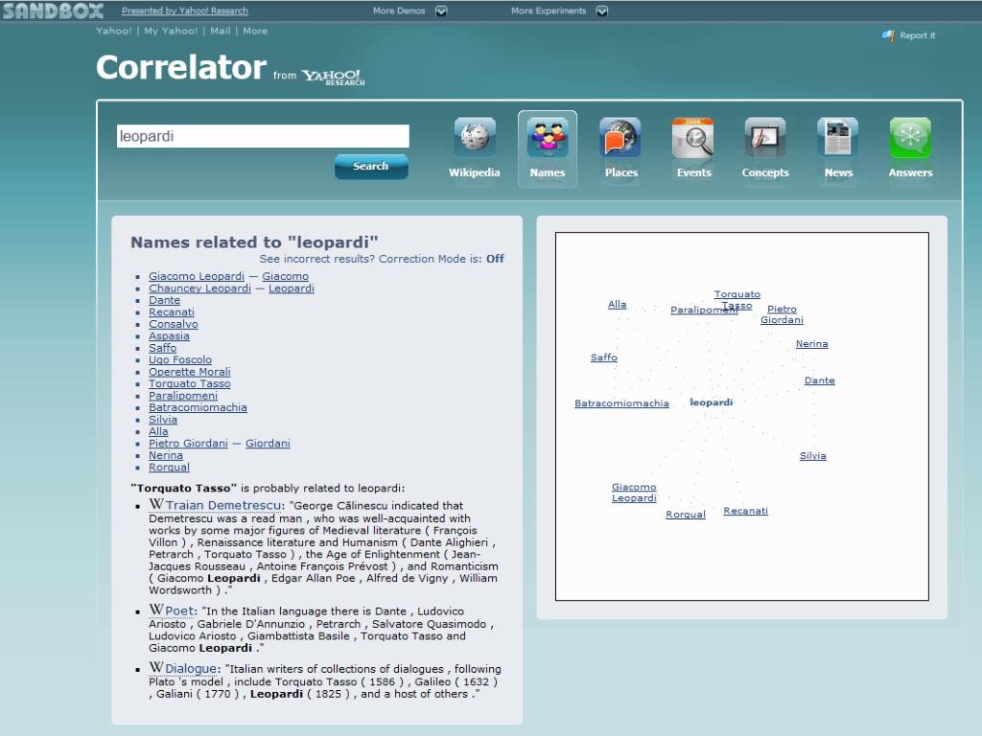Click Recanati node in the graph
This screenshot has width=982, height=736.
click(x=745, y=511)
